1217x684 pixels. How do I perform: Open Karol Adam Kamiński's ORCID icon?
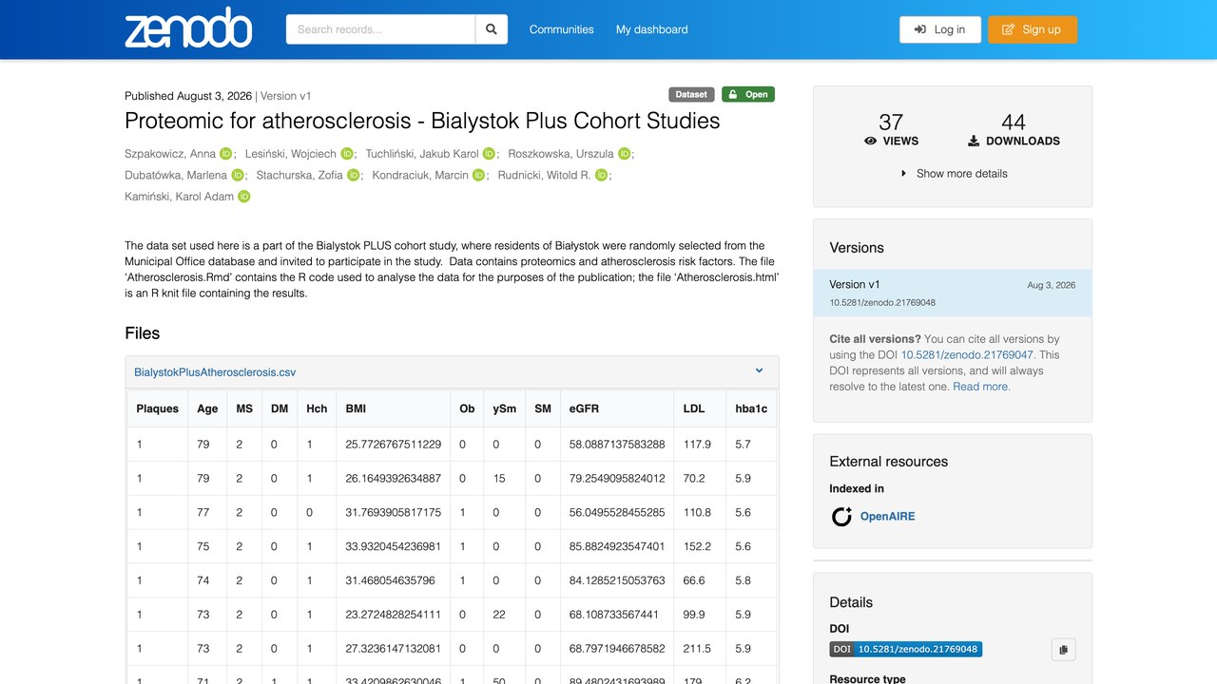tap(244, 197)
